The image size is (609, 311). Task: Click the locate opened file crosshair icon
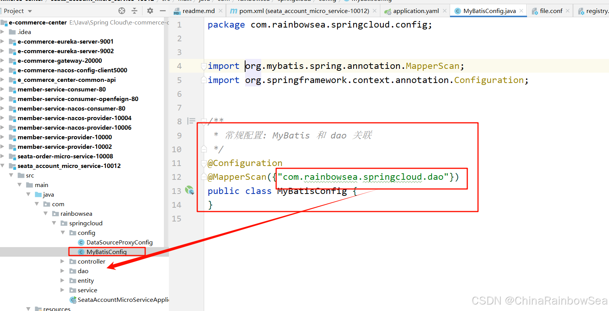[122, 11]
